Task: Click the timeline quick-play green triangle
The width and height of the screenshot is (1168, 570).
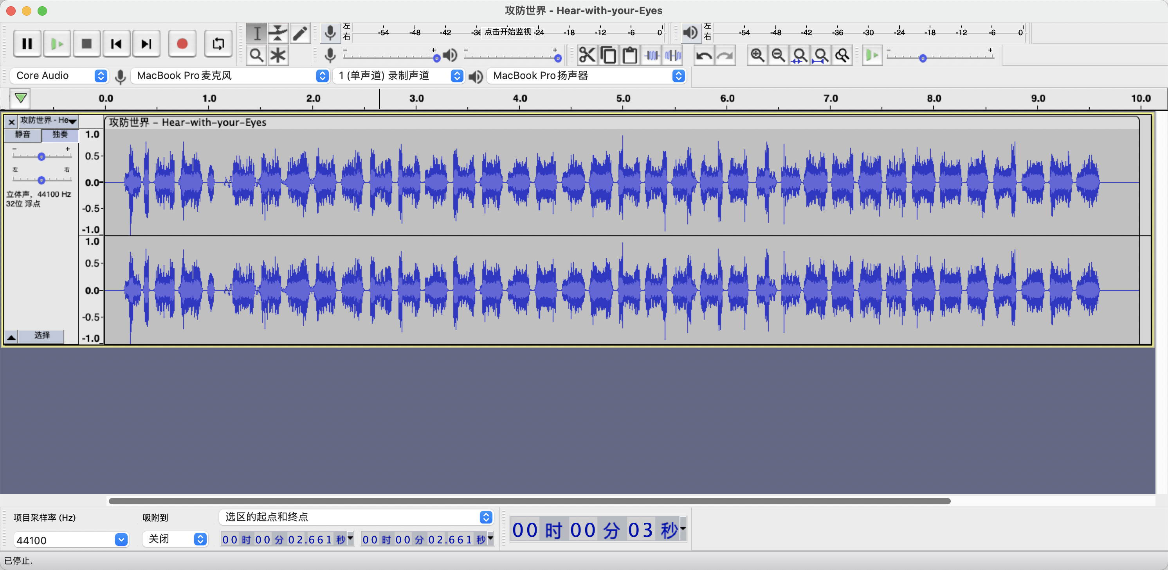Action: 20,98
